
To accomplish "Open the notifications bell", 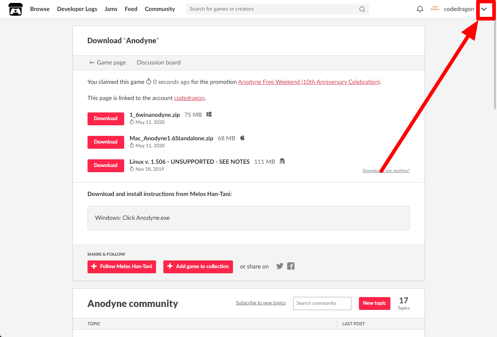I will [420, 9].
